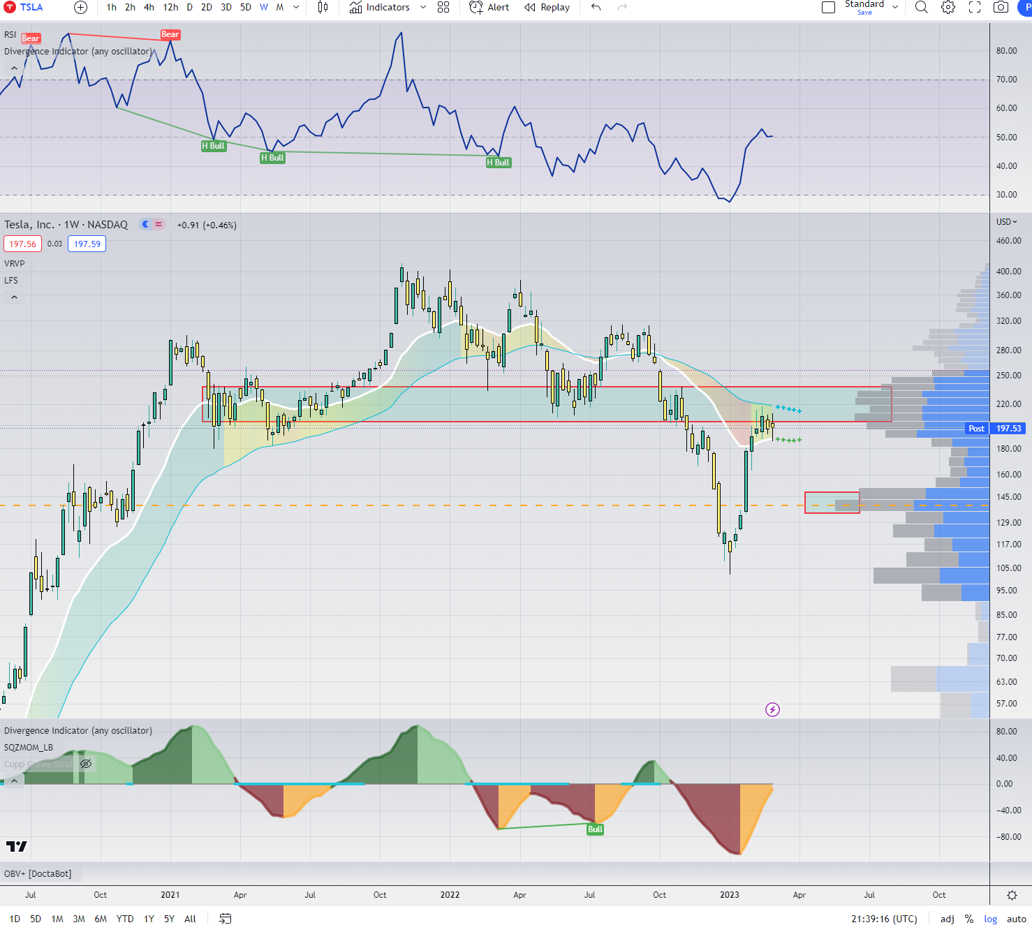Select the 2h timeframe
This screenshot has width=1032, height=925.
coord(130,7)
